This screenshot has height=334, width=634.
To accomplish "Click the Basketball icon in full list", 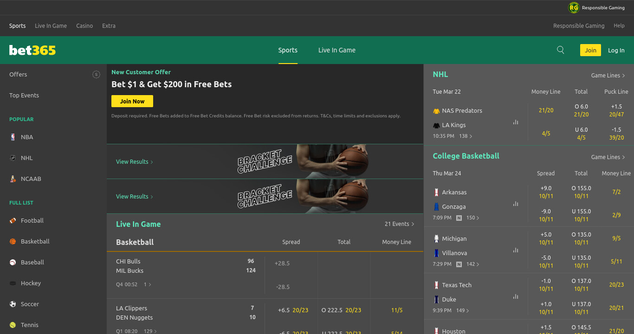I will click(13, 241).
